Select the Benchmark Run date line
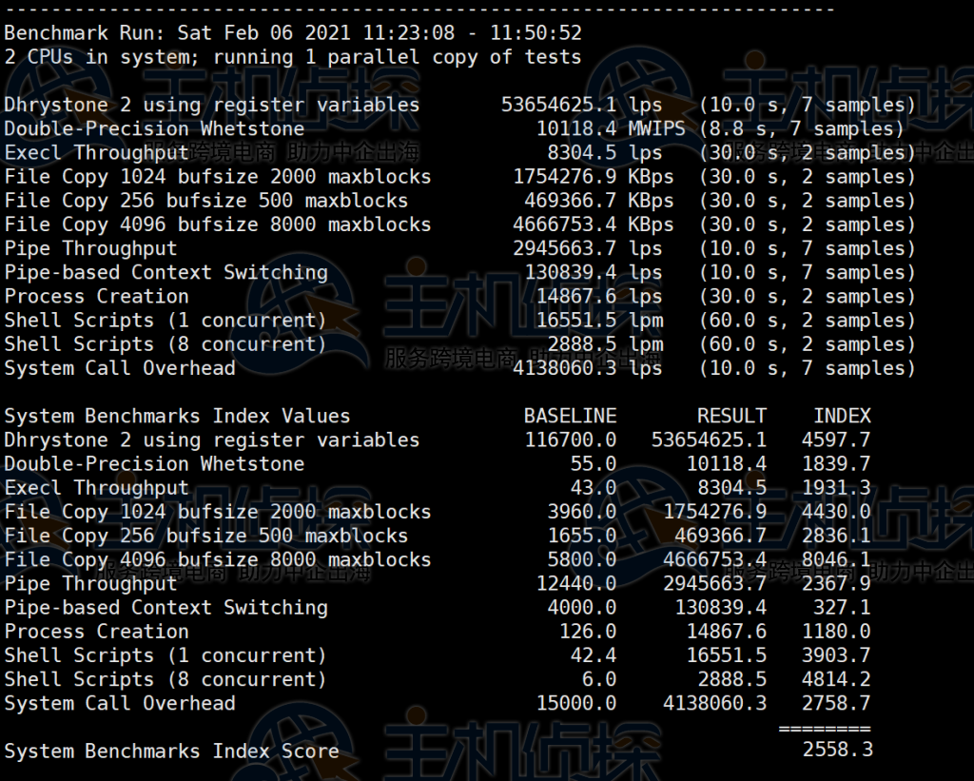Image resolution: width=974 pixels, height=781 pixels. point(293,33)
